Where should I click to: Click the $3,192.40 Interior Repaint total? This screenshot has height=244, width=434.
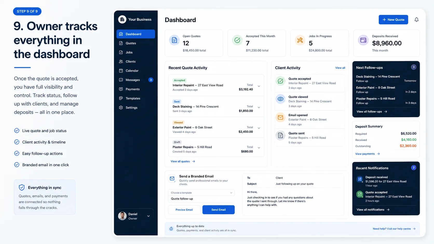pos(246,89)
